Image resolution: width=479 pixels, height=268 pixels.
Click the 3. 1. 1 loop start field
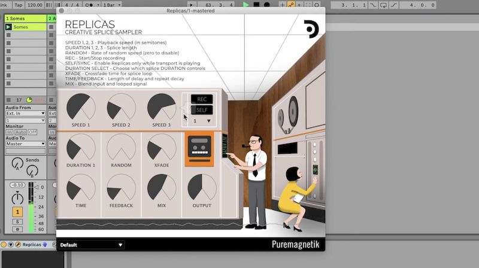tap(350, 5)
